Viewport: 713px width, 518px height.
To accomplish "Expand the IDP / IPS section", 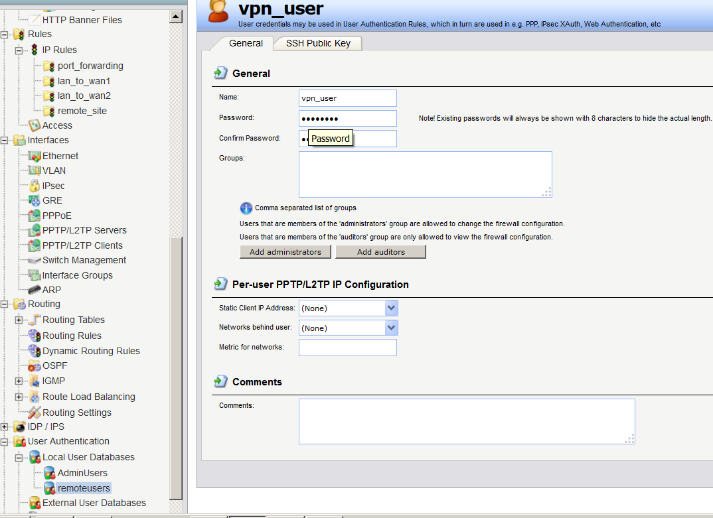I will [x=5, y=427].
